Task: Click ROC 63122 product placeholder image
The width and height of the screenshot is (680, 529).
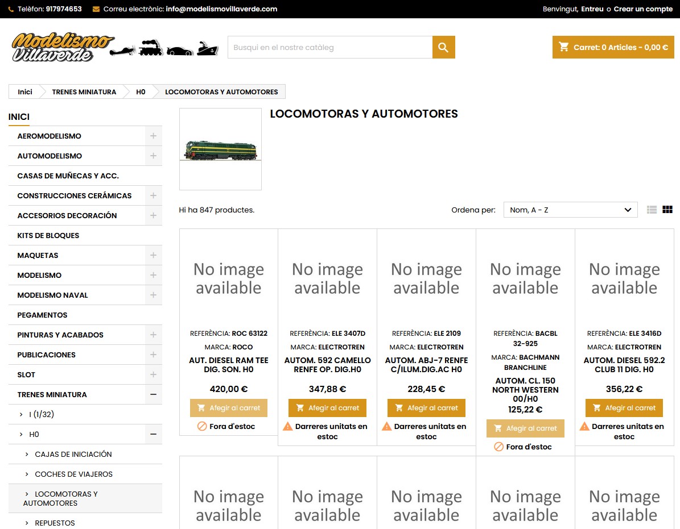Action: click(x=229, y=278)
